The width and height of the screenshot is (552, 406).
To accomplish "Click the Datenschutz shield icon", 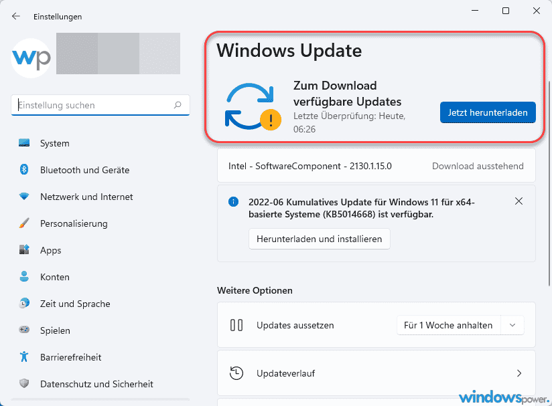I will pyautogui.click(x=24, y=383).
